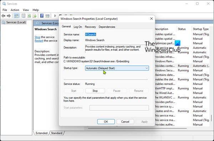Open the View menu
Image resolution: width=214 pixels, height=141 pixels.
point(26,10)
